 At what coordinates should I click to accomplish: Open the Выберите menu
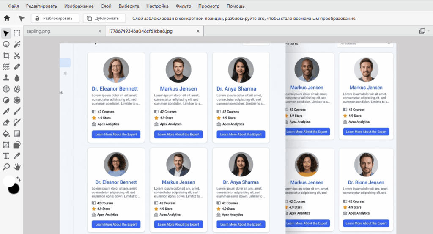click(129, 6)
